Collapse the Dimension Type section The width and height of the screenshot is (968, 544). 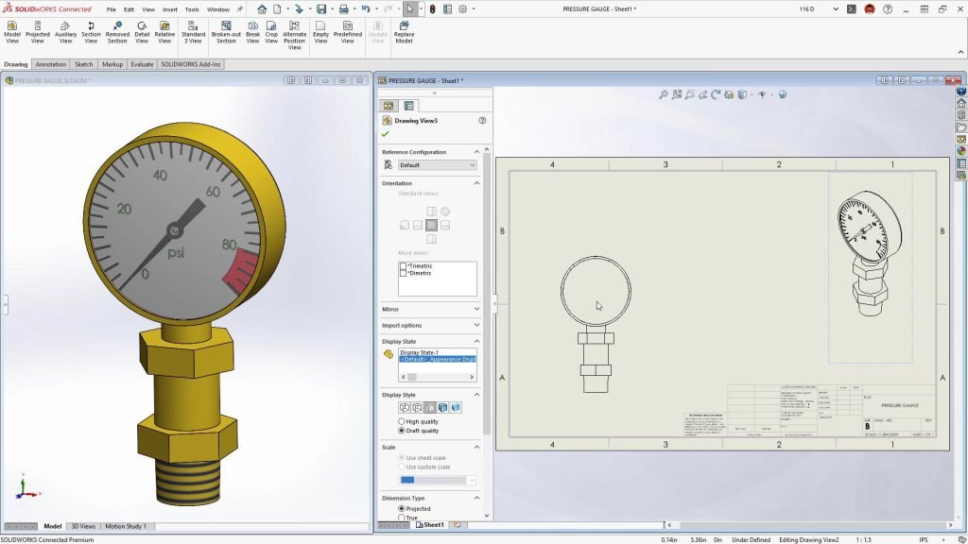click(476, 498)
